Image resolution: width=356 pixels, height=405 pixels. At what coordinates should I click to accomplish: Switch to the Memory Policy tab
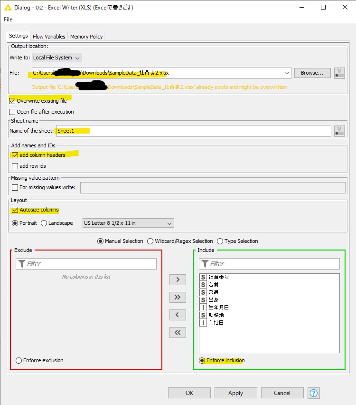(86, 37)
